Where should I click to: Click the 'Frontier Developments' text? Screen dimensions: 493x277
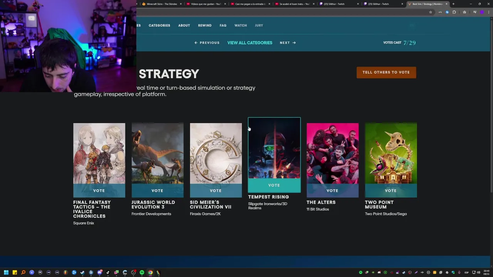151,214
